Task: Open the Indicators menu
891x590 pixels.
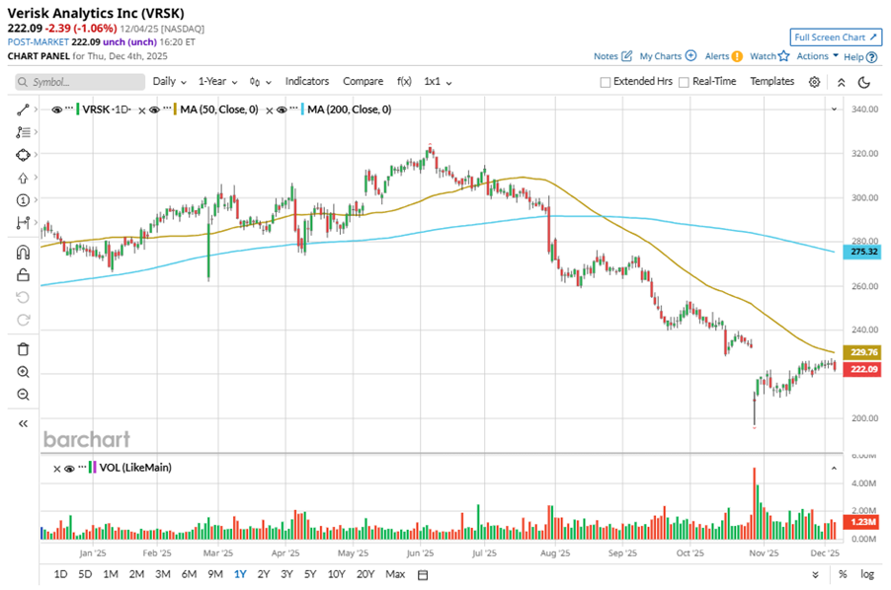Action: click(x=307, y=81)
